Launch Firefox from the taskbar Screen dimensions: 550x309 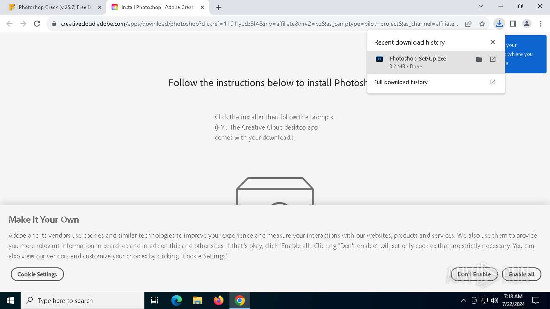click(219, 300)
